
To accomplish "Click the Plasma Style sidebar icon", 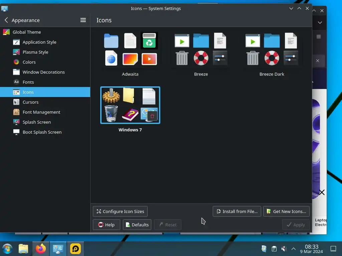I will [x=16, y=52].
